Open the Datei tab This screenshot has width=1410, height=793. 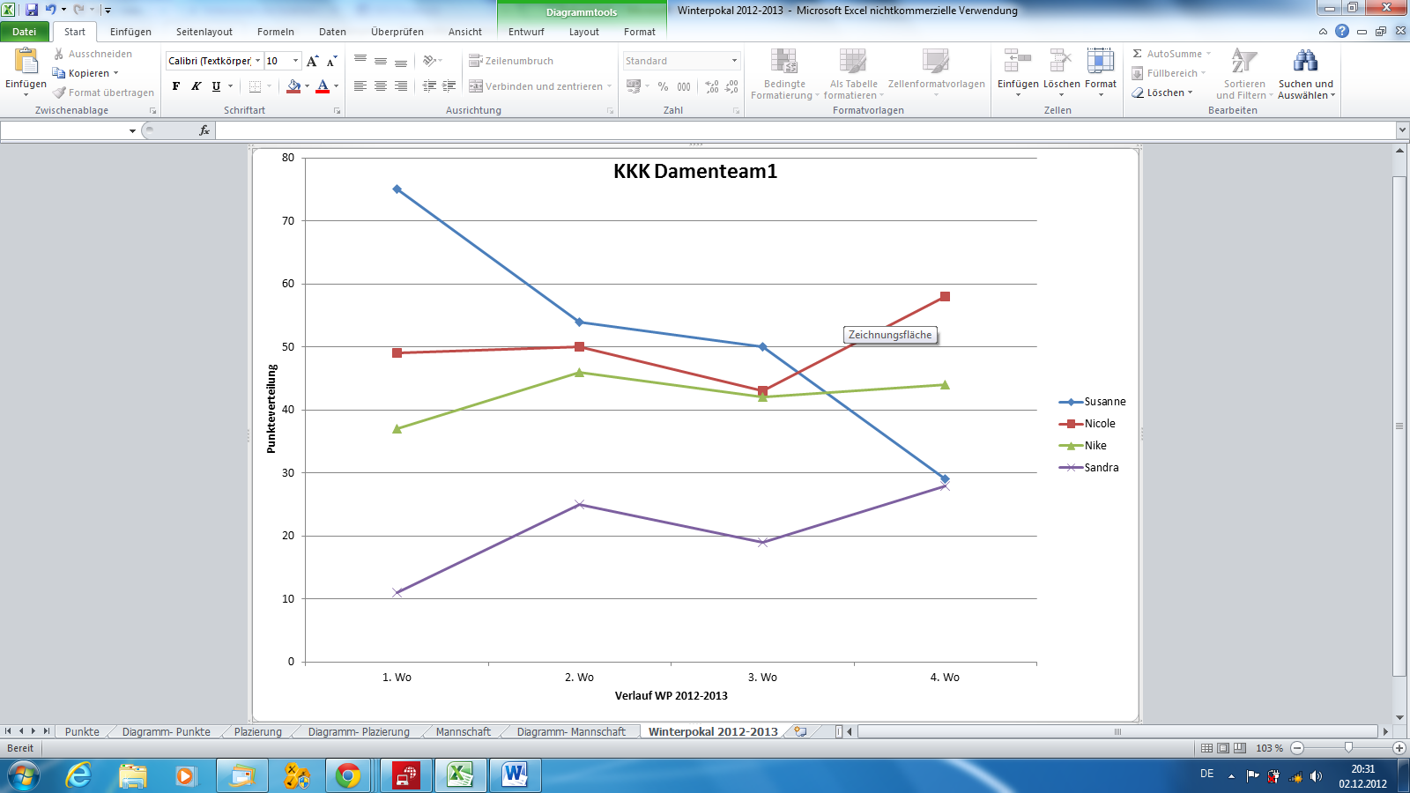25,32
